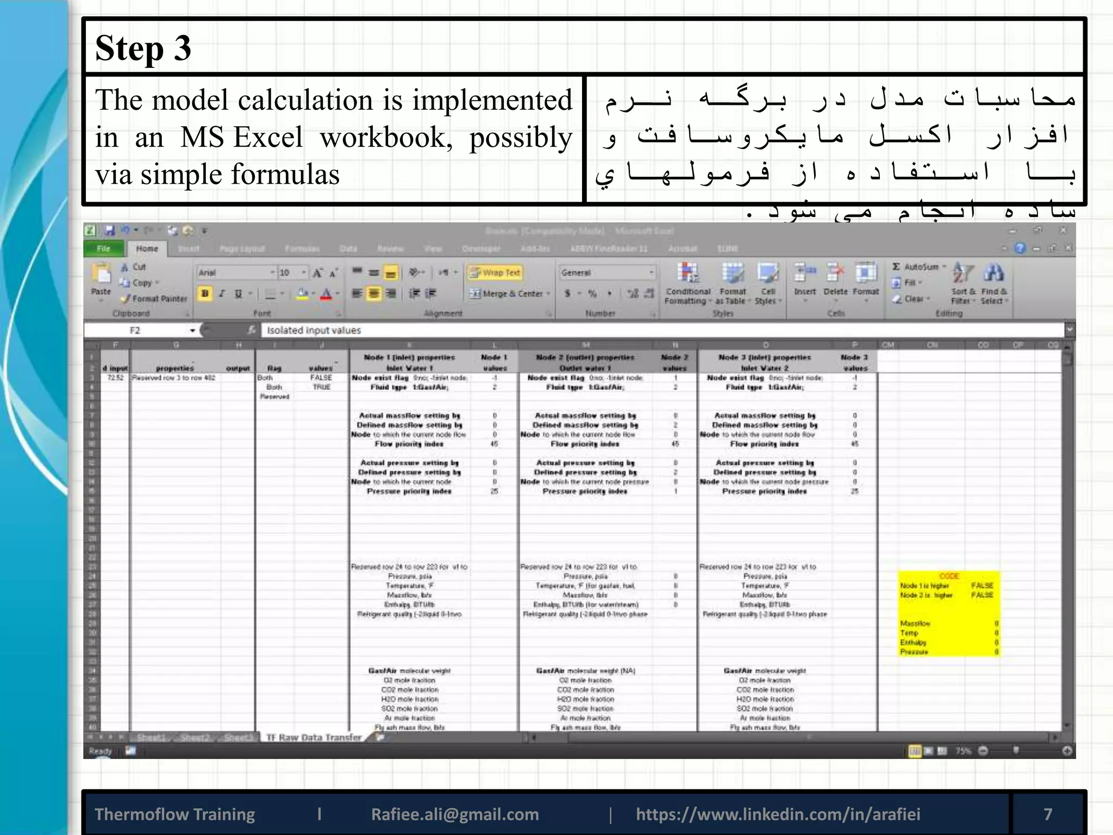Switch to the Data ribbon tab
Screen dimensions: 1113x835
pyautogui.click(x=348, y=248)
